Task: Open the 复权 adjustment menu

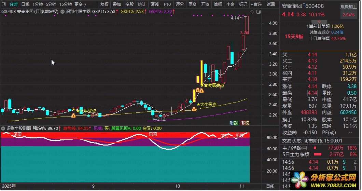Action: pyautogui.click(x=104, y=4)
